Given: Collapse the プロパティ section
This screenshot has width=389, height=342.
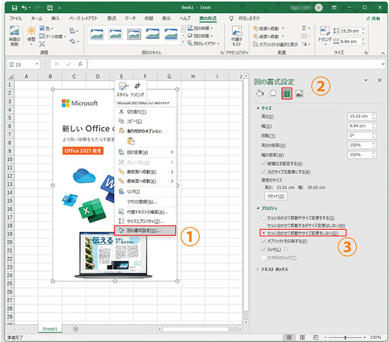Looking at the screenshot, I should (258, 208).
